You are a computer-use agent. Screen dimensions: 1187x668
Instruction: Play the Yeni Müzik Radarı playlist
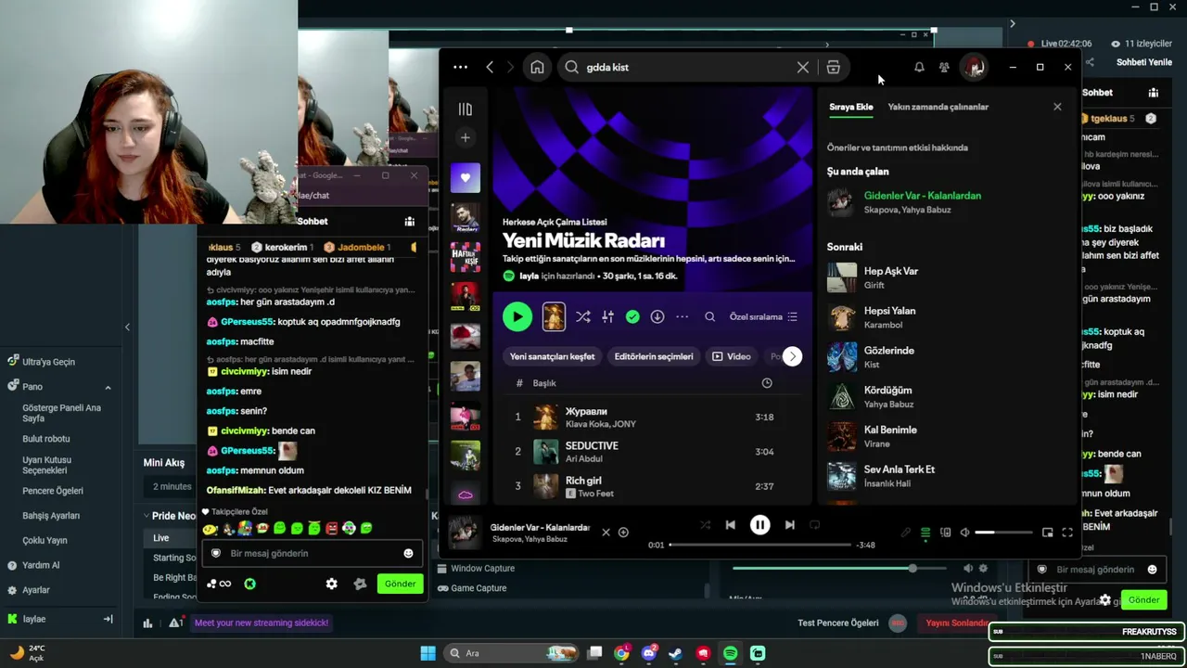click(517, 316)
